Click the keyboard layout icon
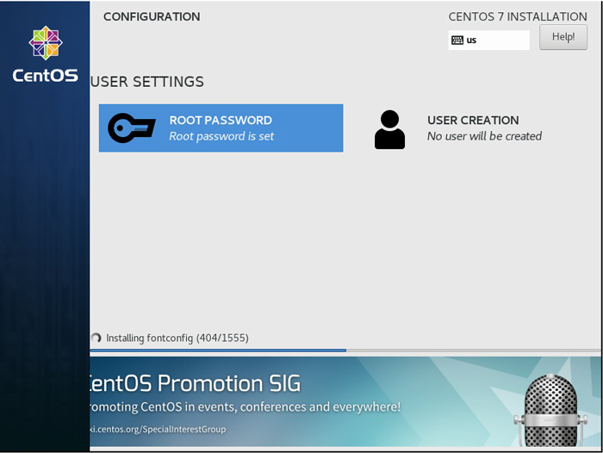Screen dimensions: 603x453 point(457,40)
